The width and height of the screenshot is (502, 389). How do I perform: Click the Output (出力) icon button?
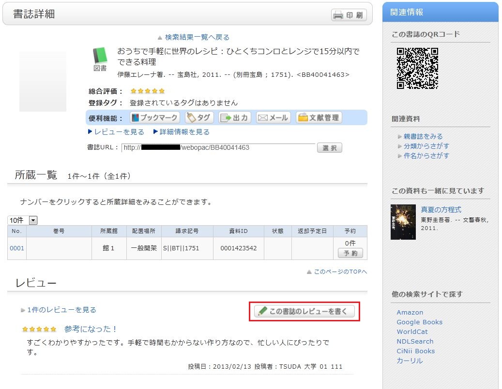[235, 117]
